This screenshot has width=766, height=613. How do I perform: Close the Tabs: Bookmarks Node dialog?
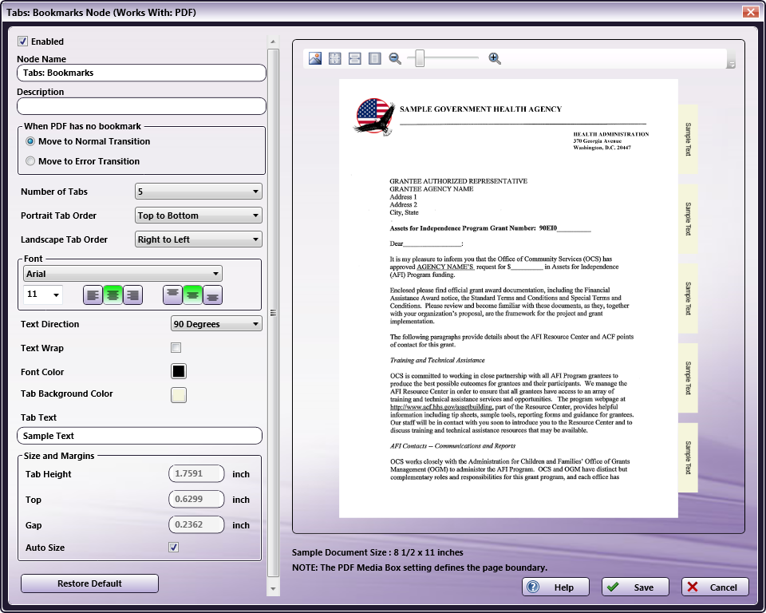tap(750, 12)
